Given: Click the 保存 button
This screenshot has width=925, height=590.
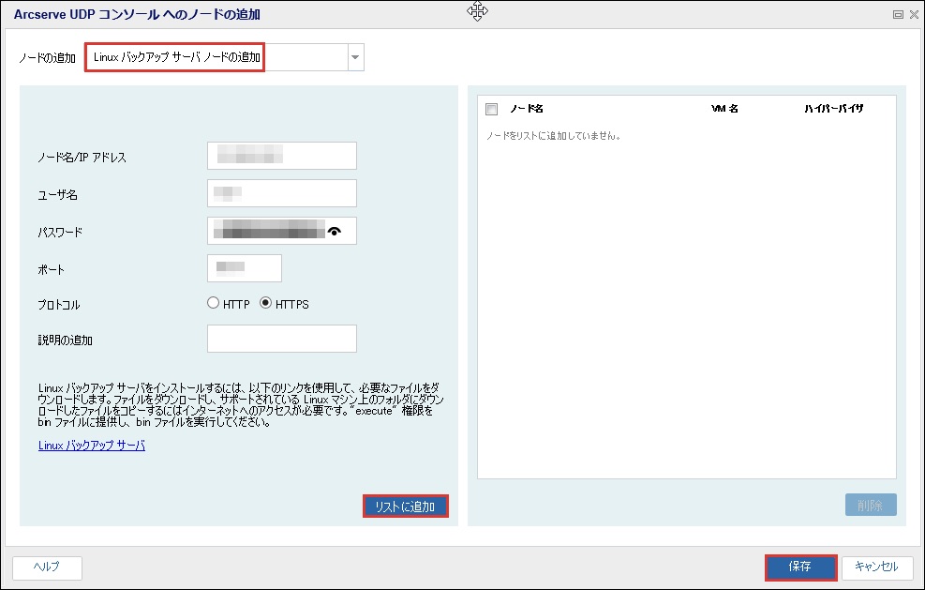Looking at the screenshot, I should tap(799, 567).
